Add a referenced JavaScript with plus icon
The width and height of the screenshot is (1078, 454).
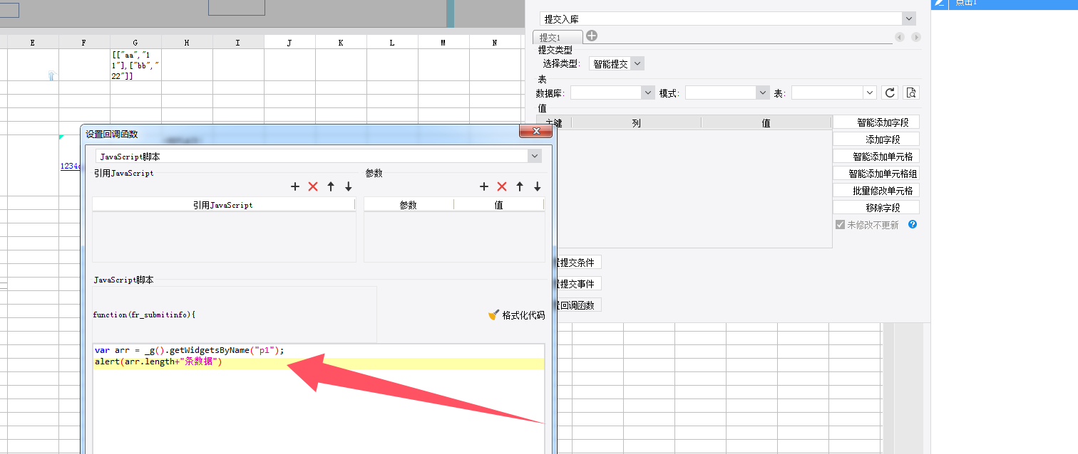point(295,186)
